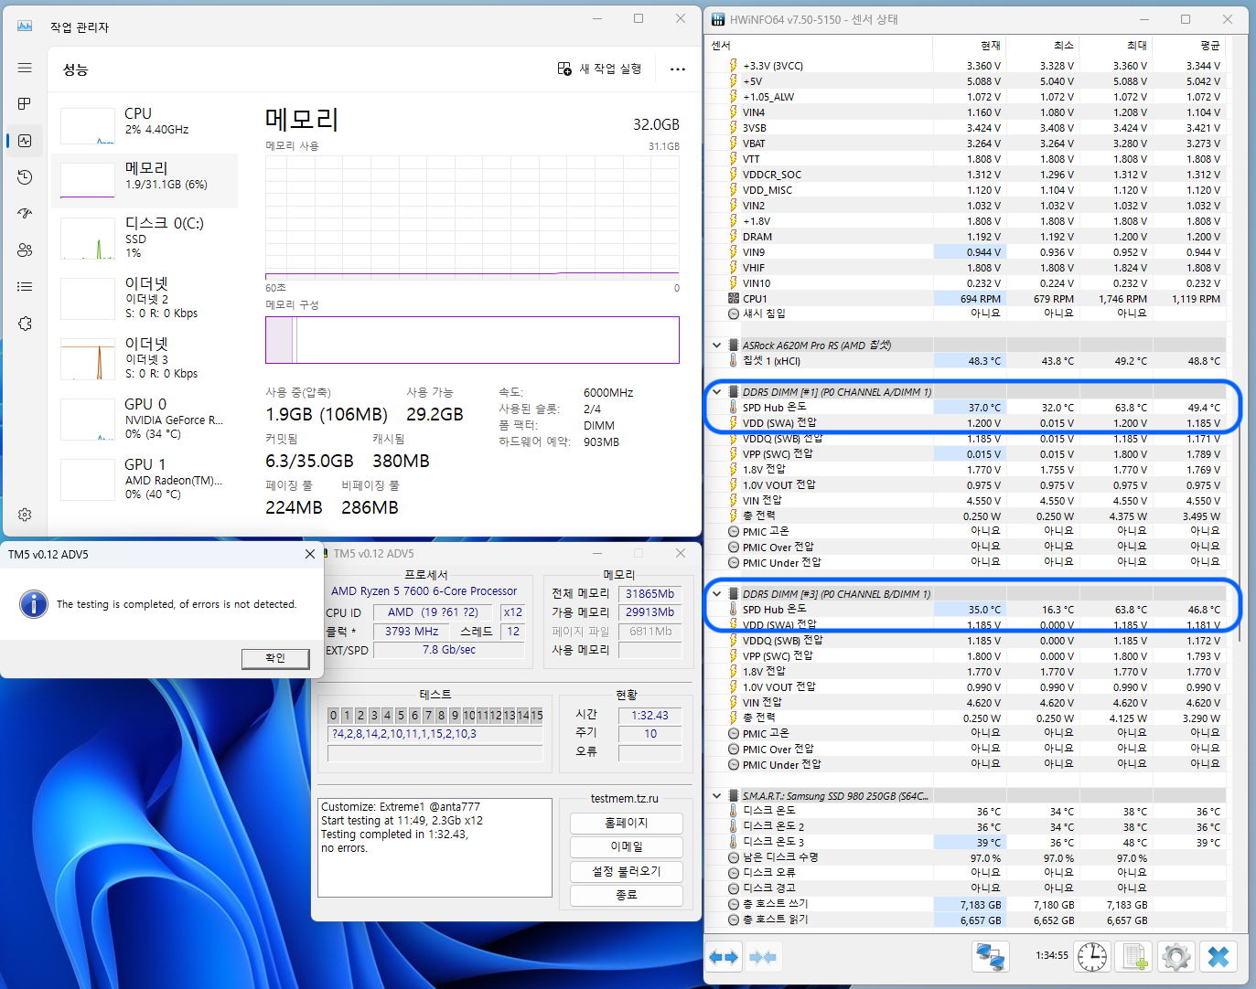Click HWiNFO logging sheet plus icon
This screenshot has width=1256, height=989.
point(1134,957)
